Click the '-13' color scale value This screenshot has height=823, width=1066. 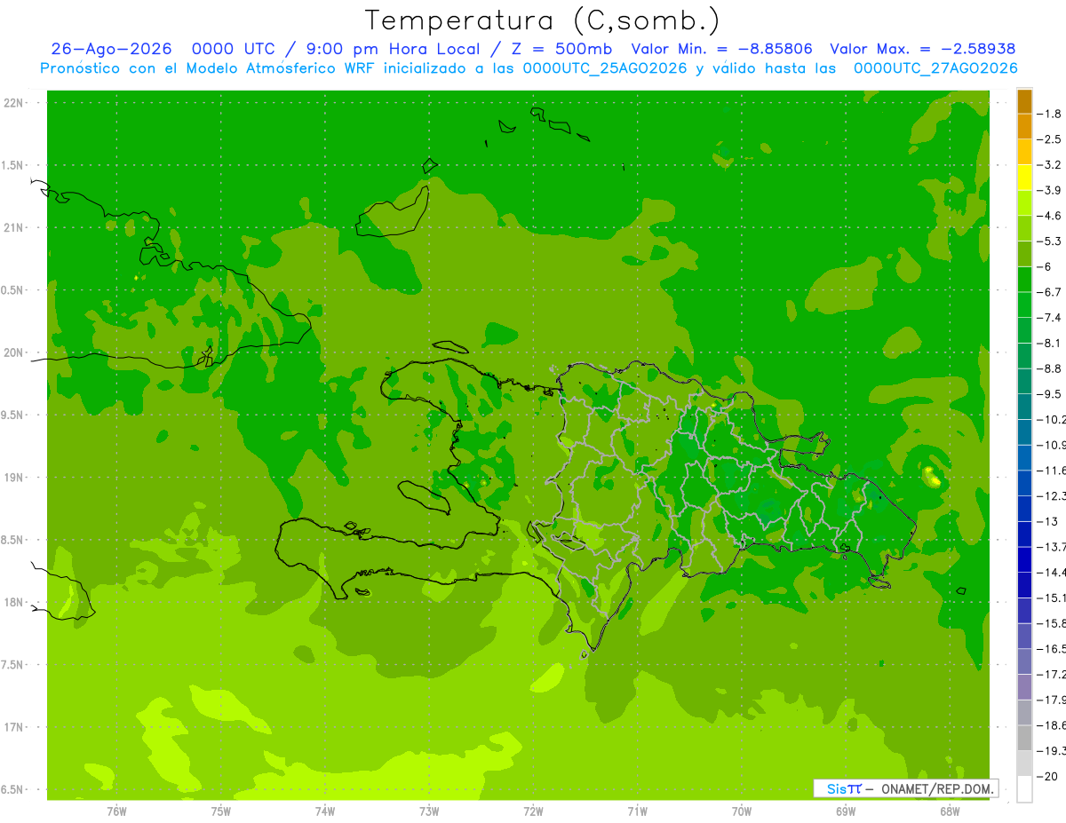click(x=1046, y=521)
